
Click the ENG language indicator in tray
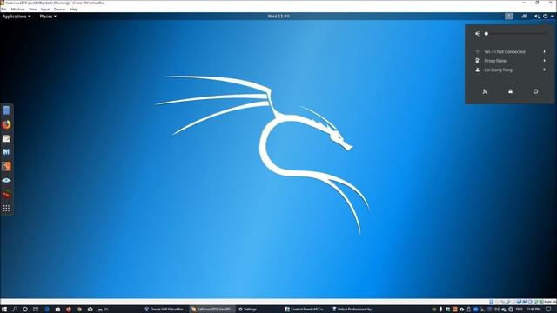519,310
